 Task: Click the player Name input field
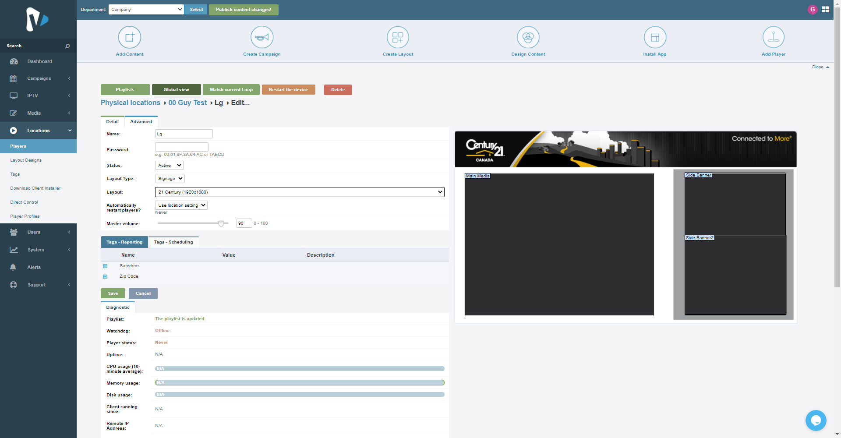click(184, 134)
